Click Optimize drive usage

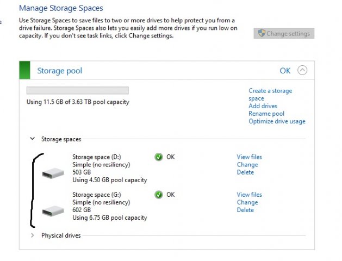pyautogui.click(x=277, y=121)
